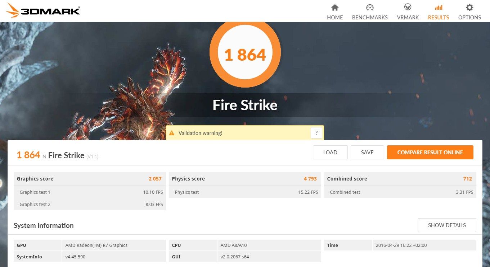Click the LOAD button
The height and width of the screenshot is (267, 490).
pos(330,153)
